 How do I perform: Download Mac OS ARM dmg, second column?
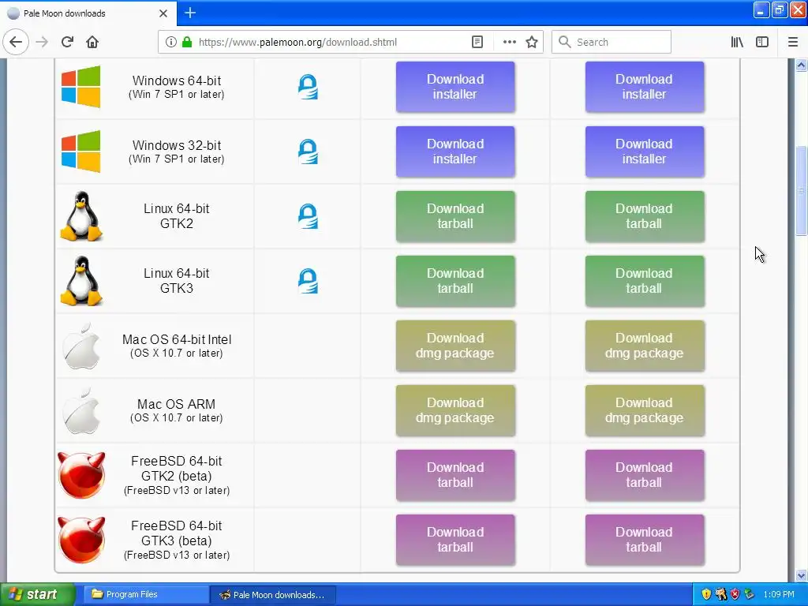click(644, 410)
